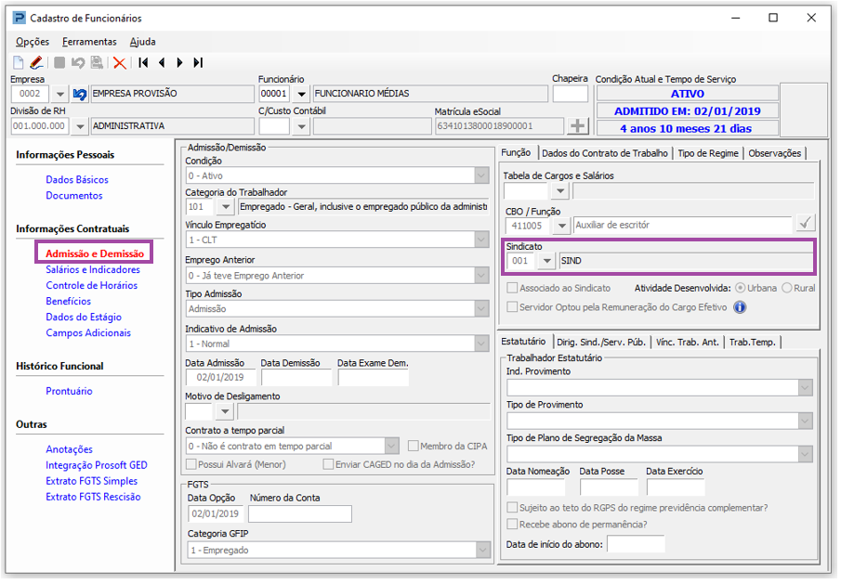Image resolution: width=841 pixels, height=584 pixels.
Task: Jump to the last employee record
Action: pos(198,63)
